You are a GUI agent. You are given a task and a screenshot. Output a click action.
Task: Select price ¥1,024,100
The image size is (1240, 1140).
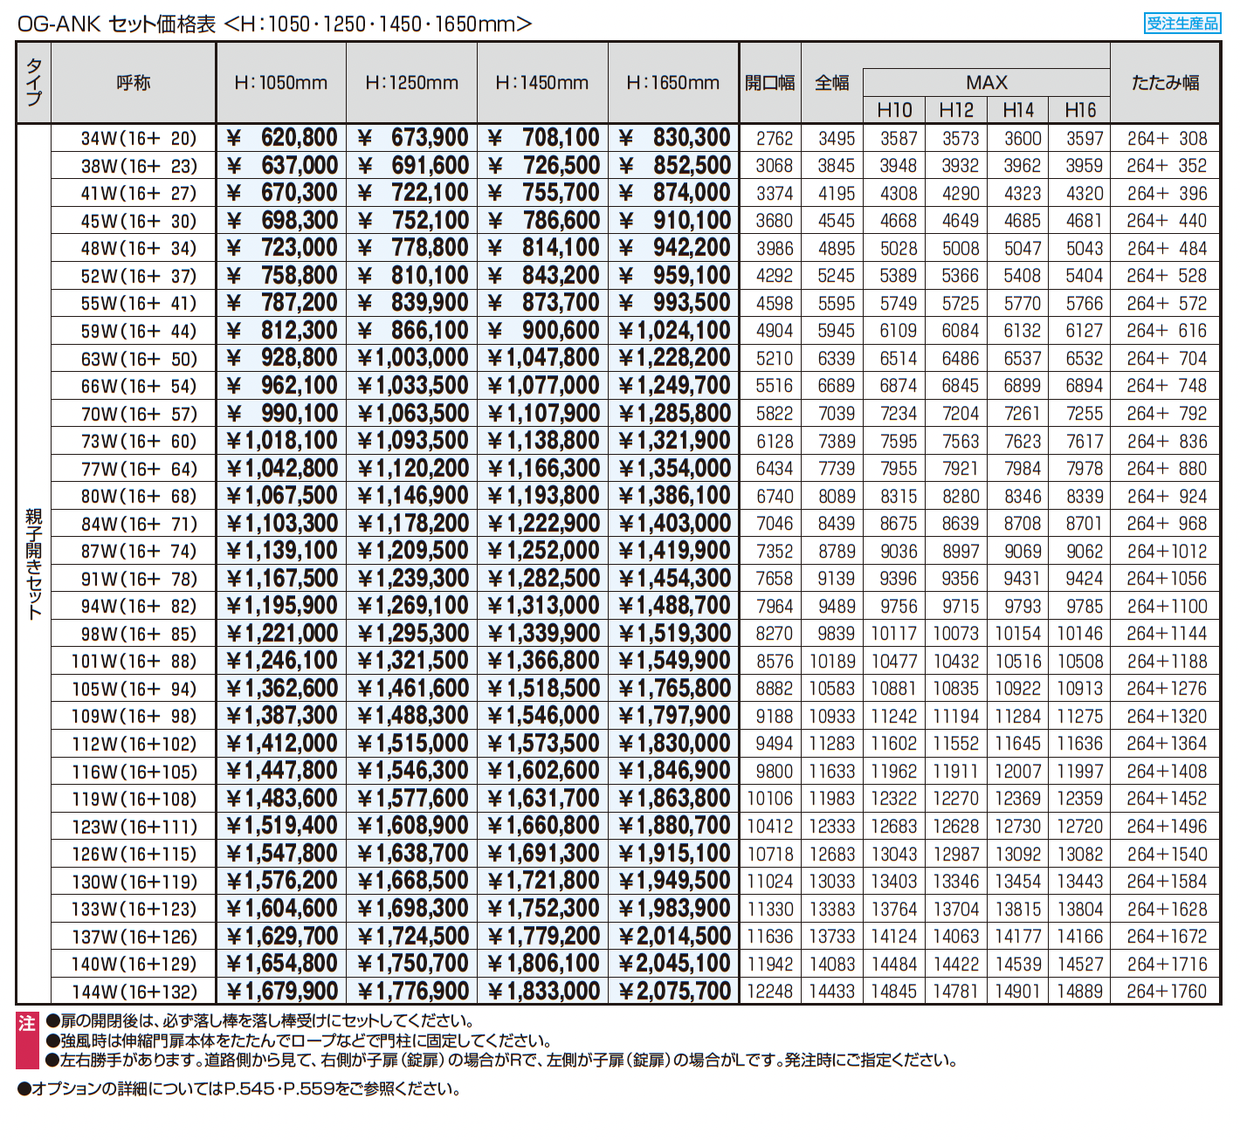pyautogui.click(x=674, y=331)
